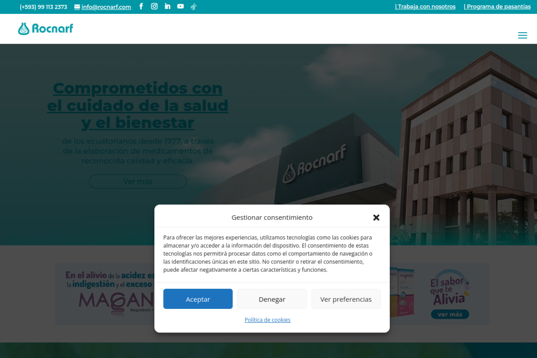Click the phone number (+593) 99 113 2373
This screenshot has width=537, height=358.
pyautogui.click(x=43, y=7)
